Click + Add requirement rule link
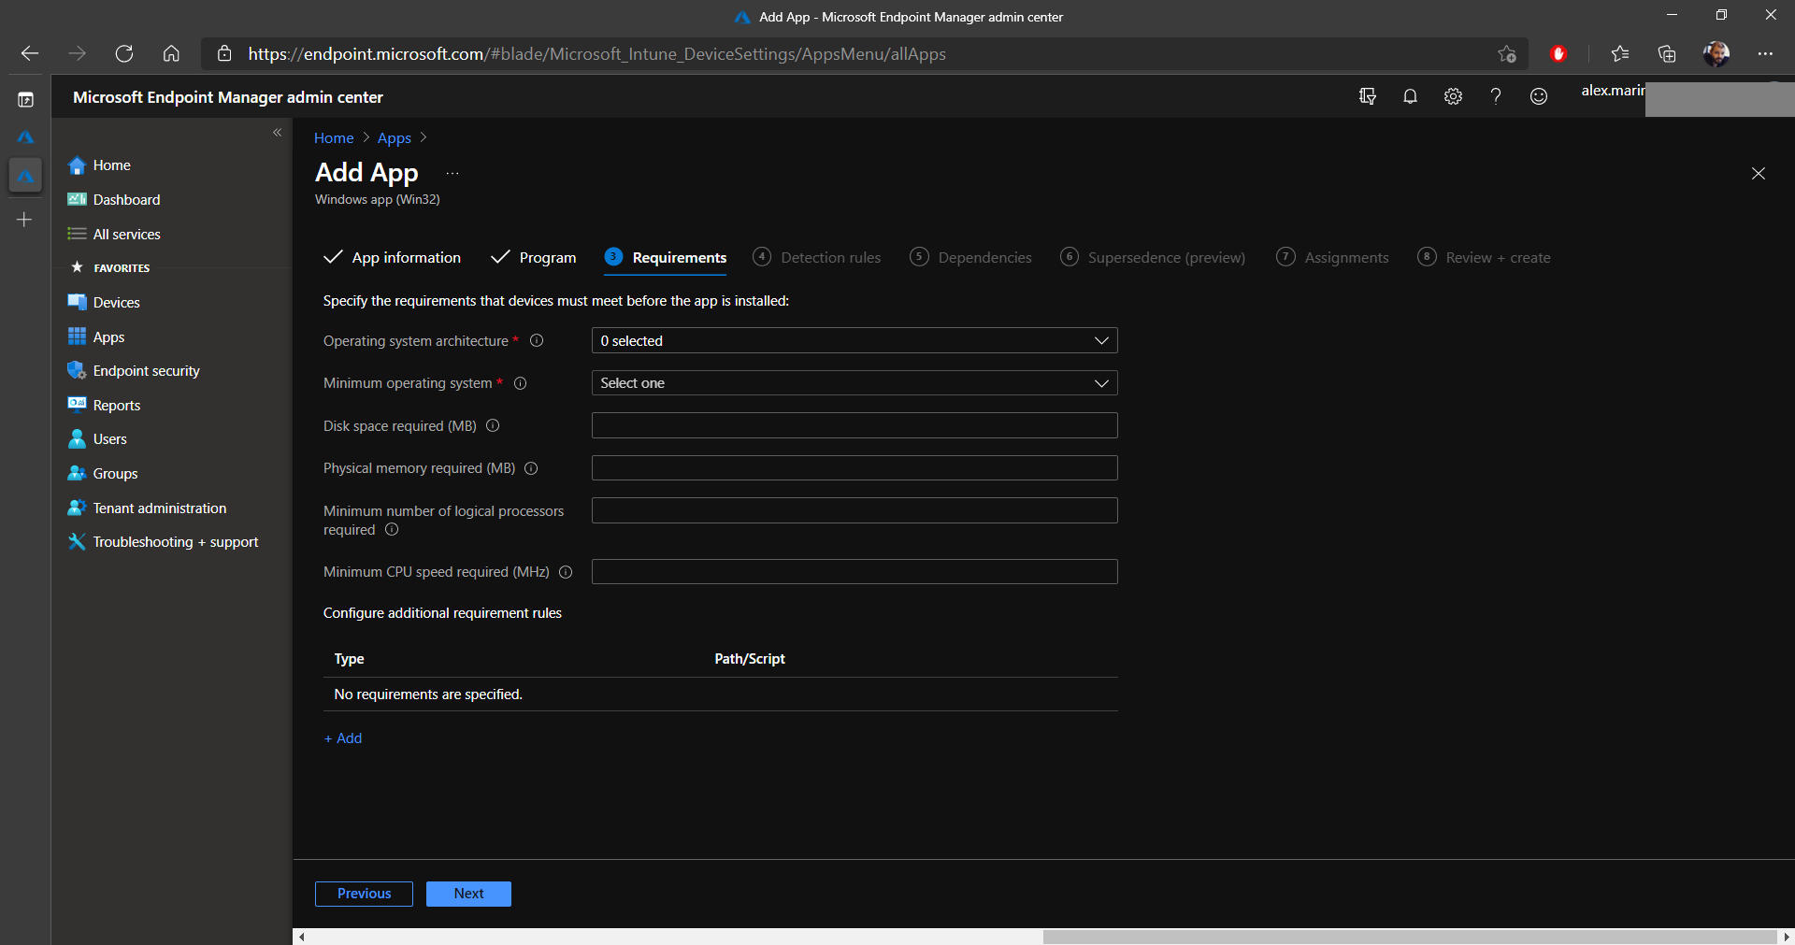Image resolution: width=1795 pixels, height=945 pixels. (343, 738)
